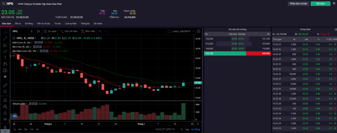Image resolution: width=337 pixels, height=133 pixels.
Task: Open the Vốn và cổ tức tab
Action: (x=43, y=23)
